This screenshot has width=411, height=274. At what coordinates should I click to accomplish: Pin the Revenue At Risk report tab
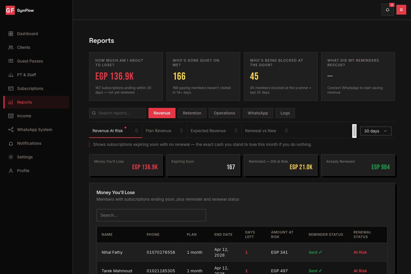136,131
